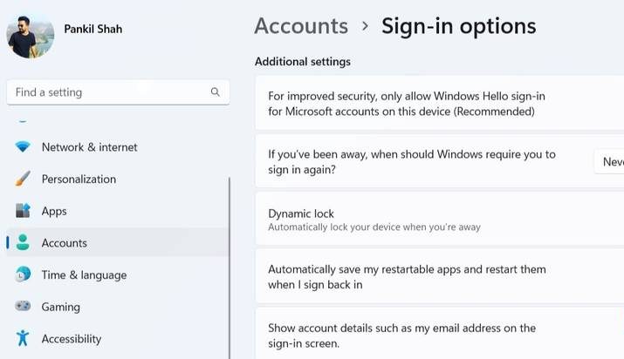Open the sign-in again timing dropdown
The height and width of the screenshot is (359, 624).
pyautogui.click(x=609, y=161)
